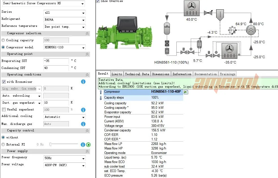Switch to the Technical Data tab
278x178 pixels.
tap(137, 74)
